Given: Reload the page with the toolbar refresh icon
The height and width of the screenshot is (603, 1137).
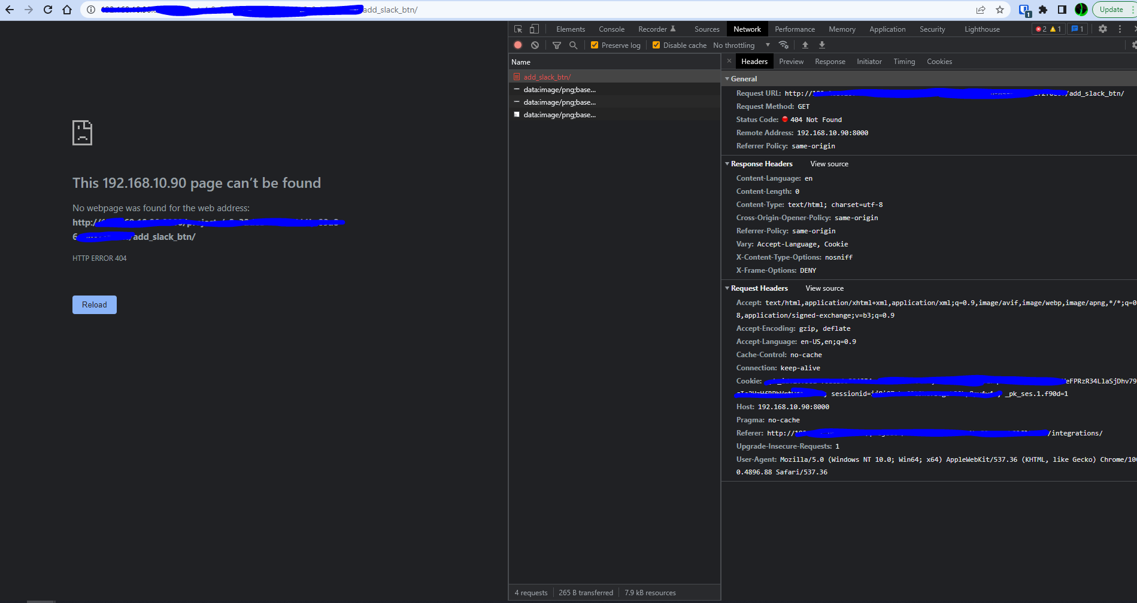Looking at the screenshot, I should pyautogui.click(x=48, y=10).
